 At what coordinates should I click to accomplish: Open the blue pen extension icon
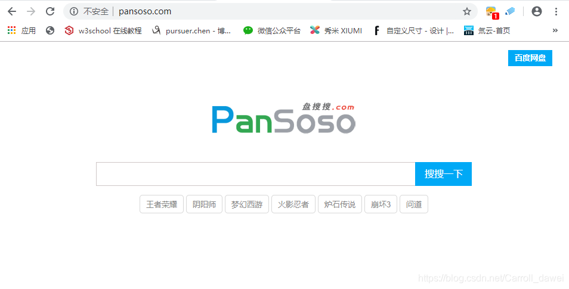click(x=510, y=11)
